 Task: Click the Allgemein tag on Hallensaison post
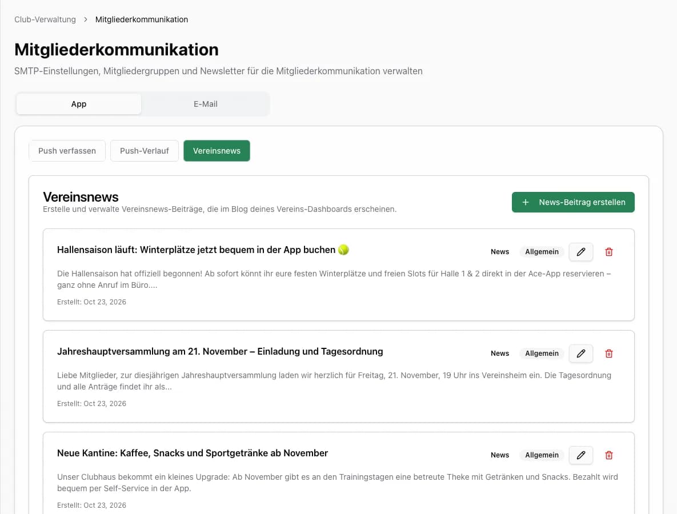tap(542, 252)
